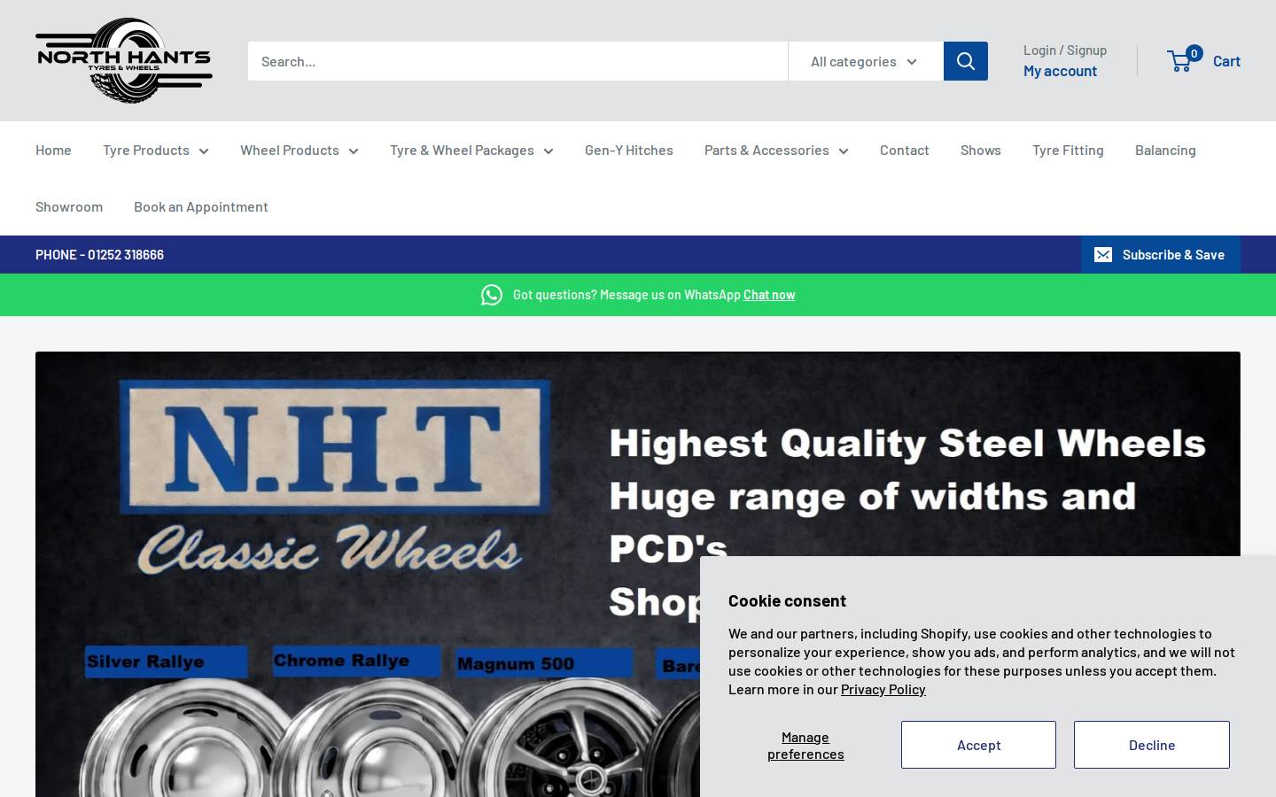This screenshot has width=1276, height=797.
Task: Open the Gen-Y Hitches page
Action: point(629,150)
